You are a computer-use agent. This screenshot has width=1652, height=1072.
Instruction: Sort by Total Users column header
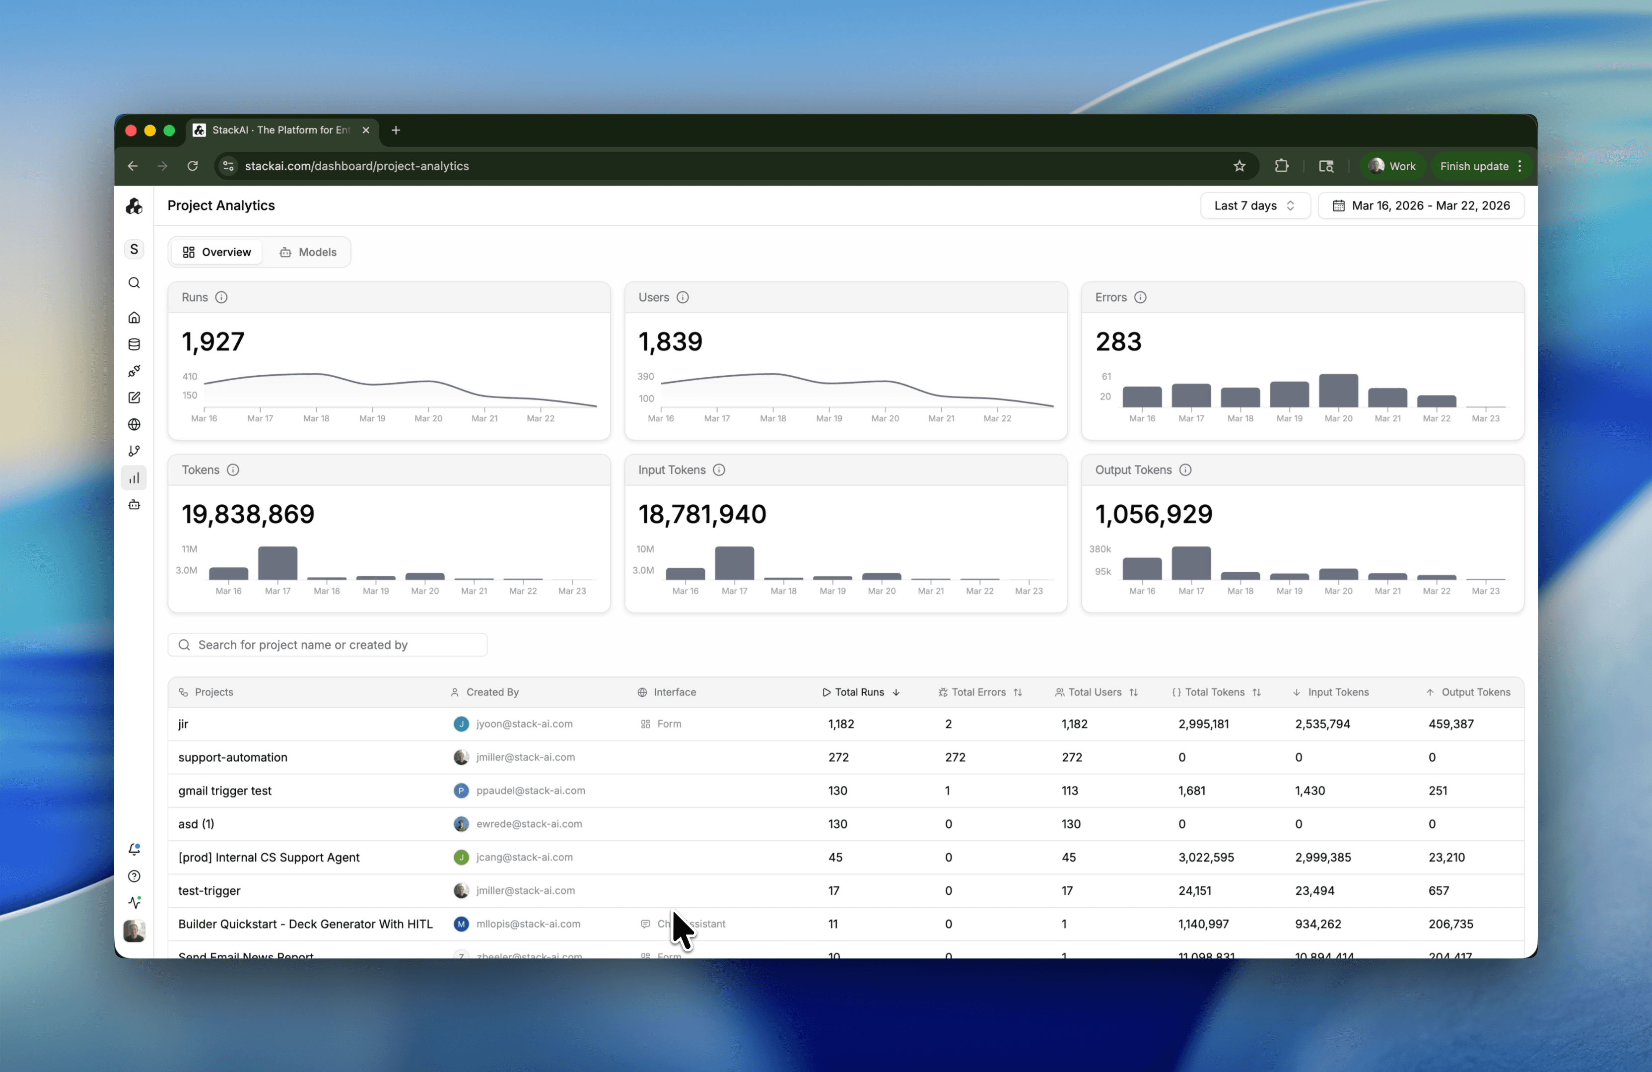[x=1096, y=692]
